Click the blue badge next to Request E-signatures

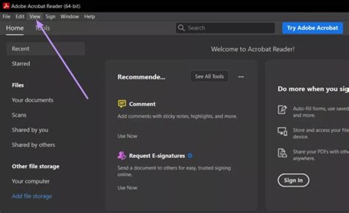tap(190, 156)
